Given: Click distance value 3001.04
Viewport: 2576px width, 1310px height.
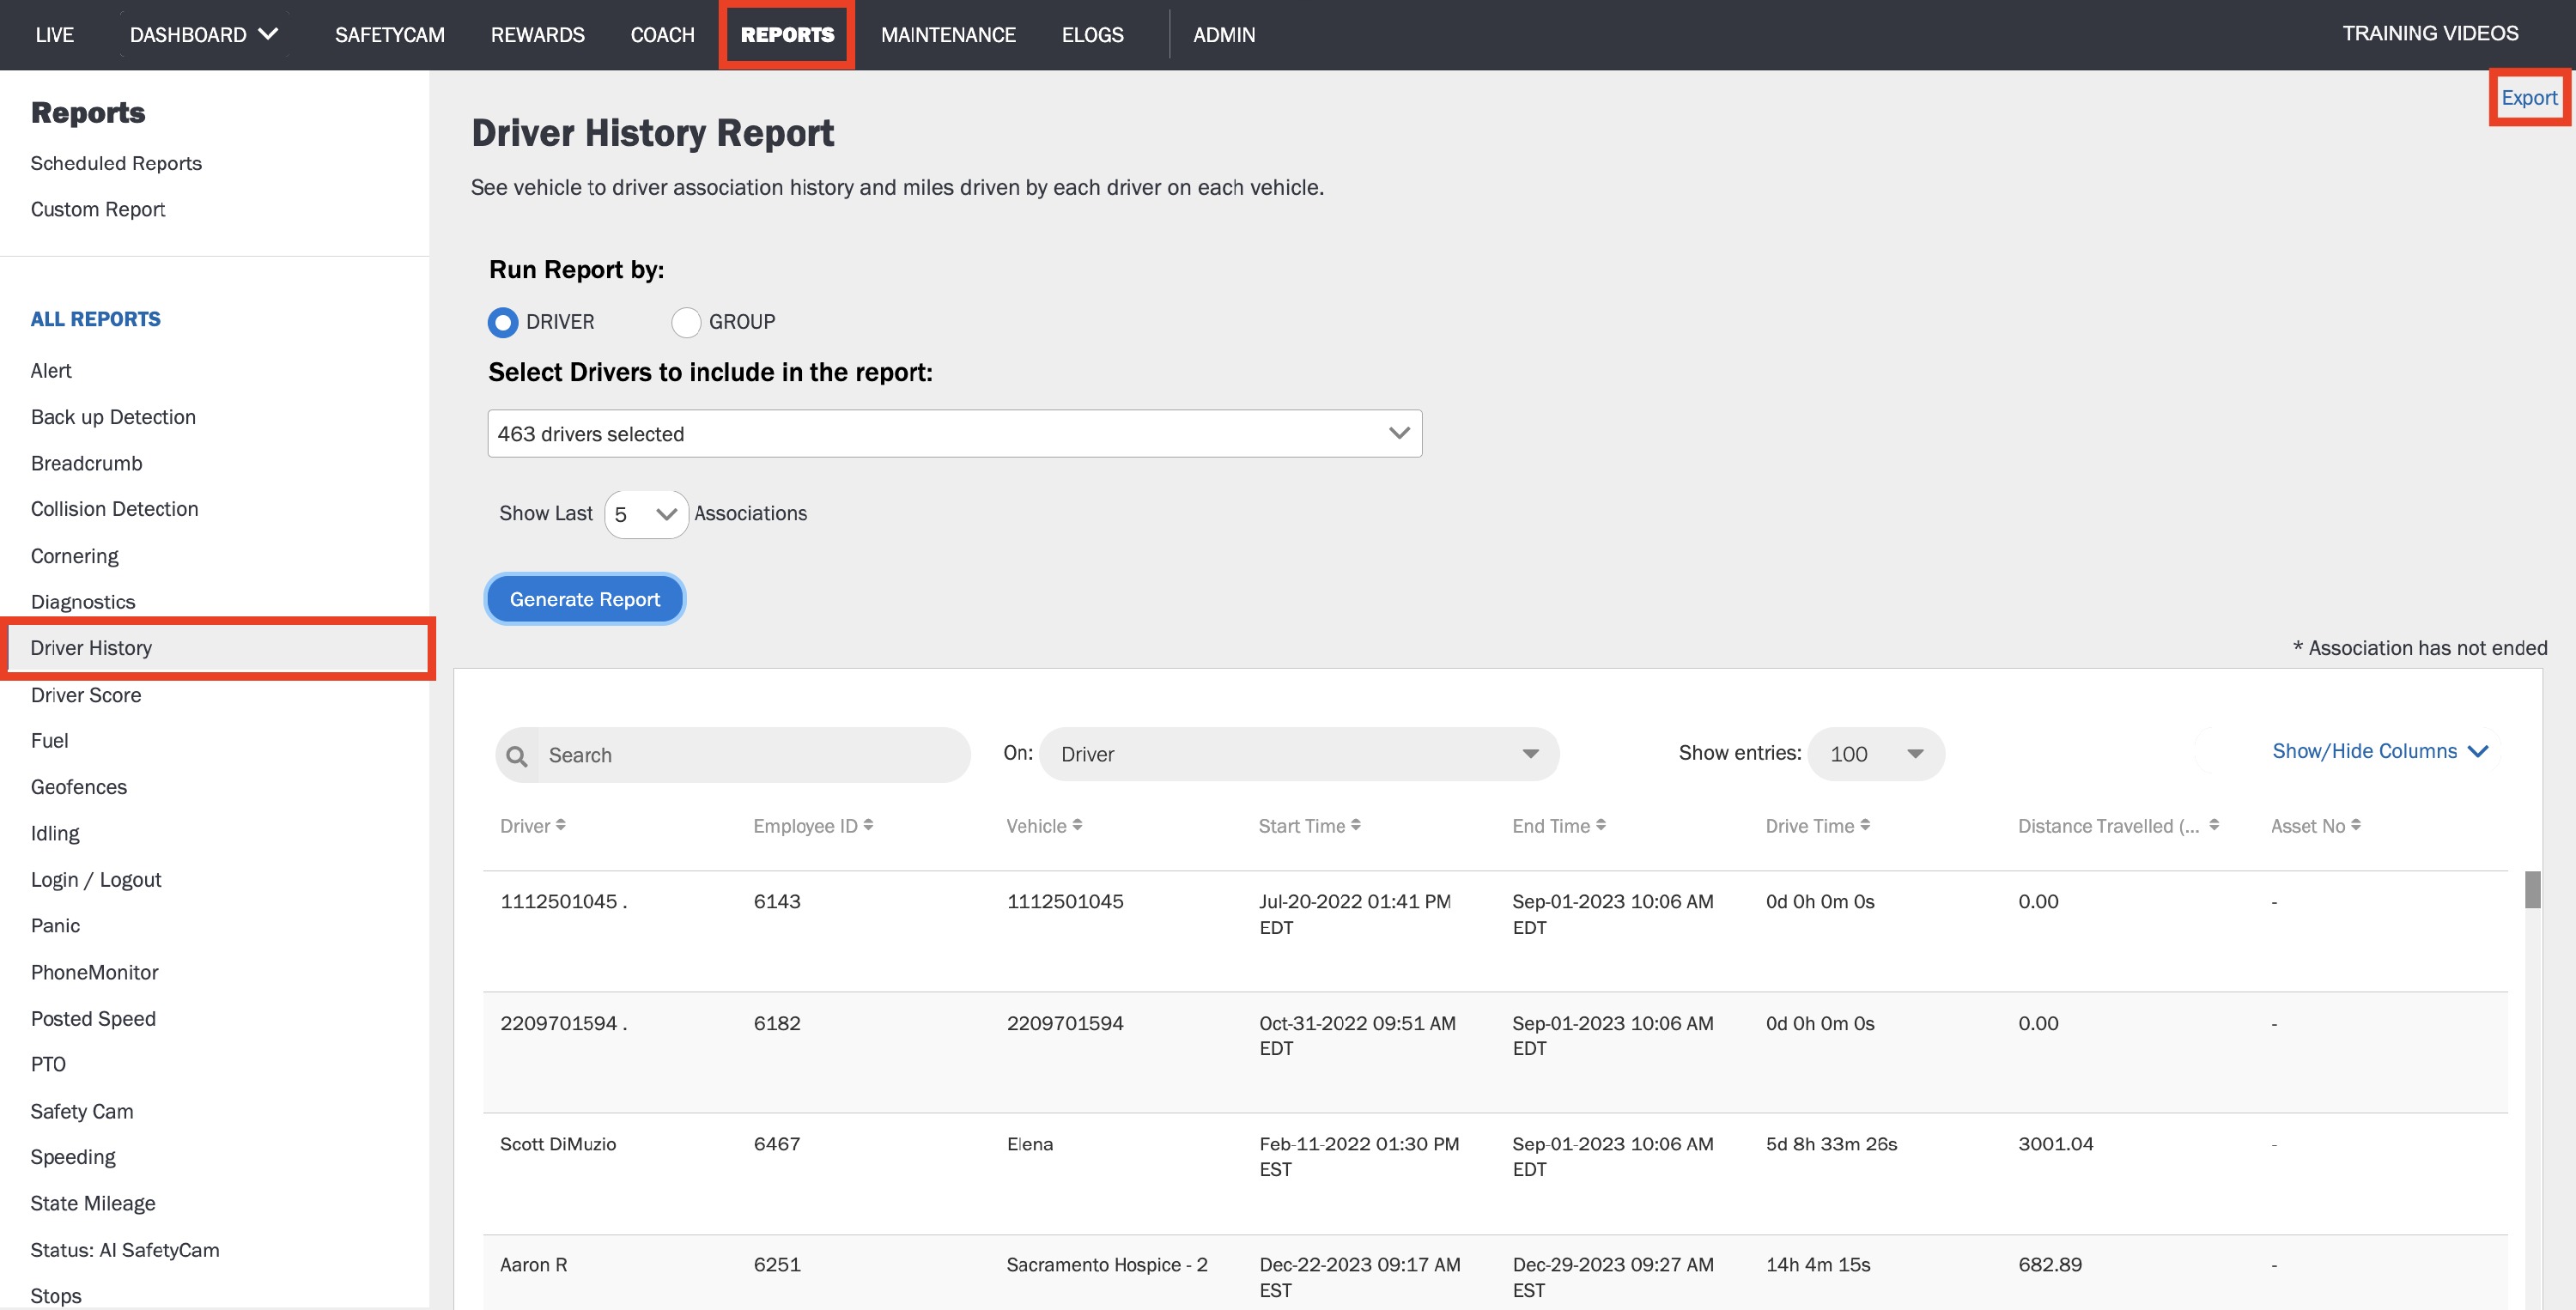Looking at the screenshot, I should pos(2055,1144).
